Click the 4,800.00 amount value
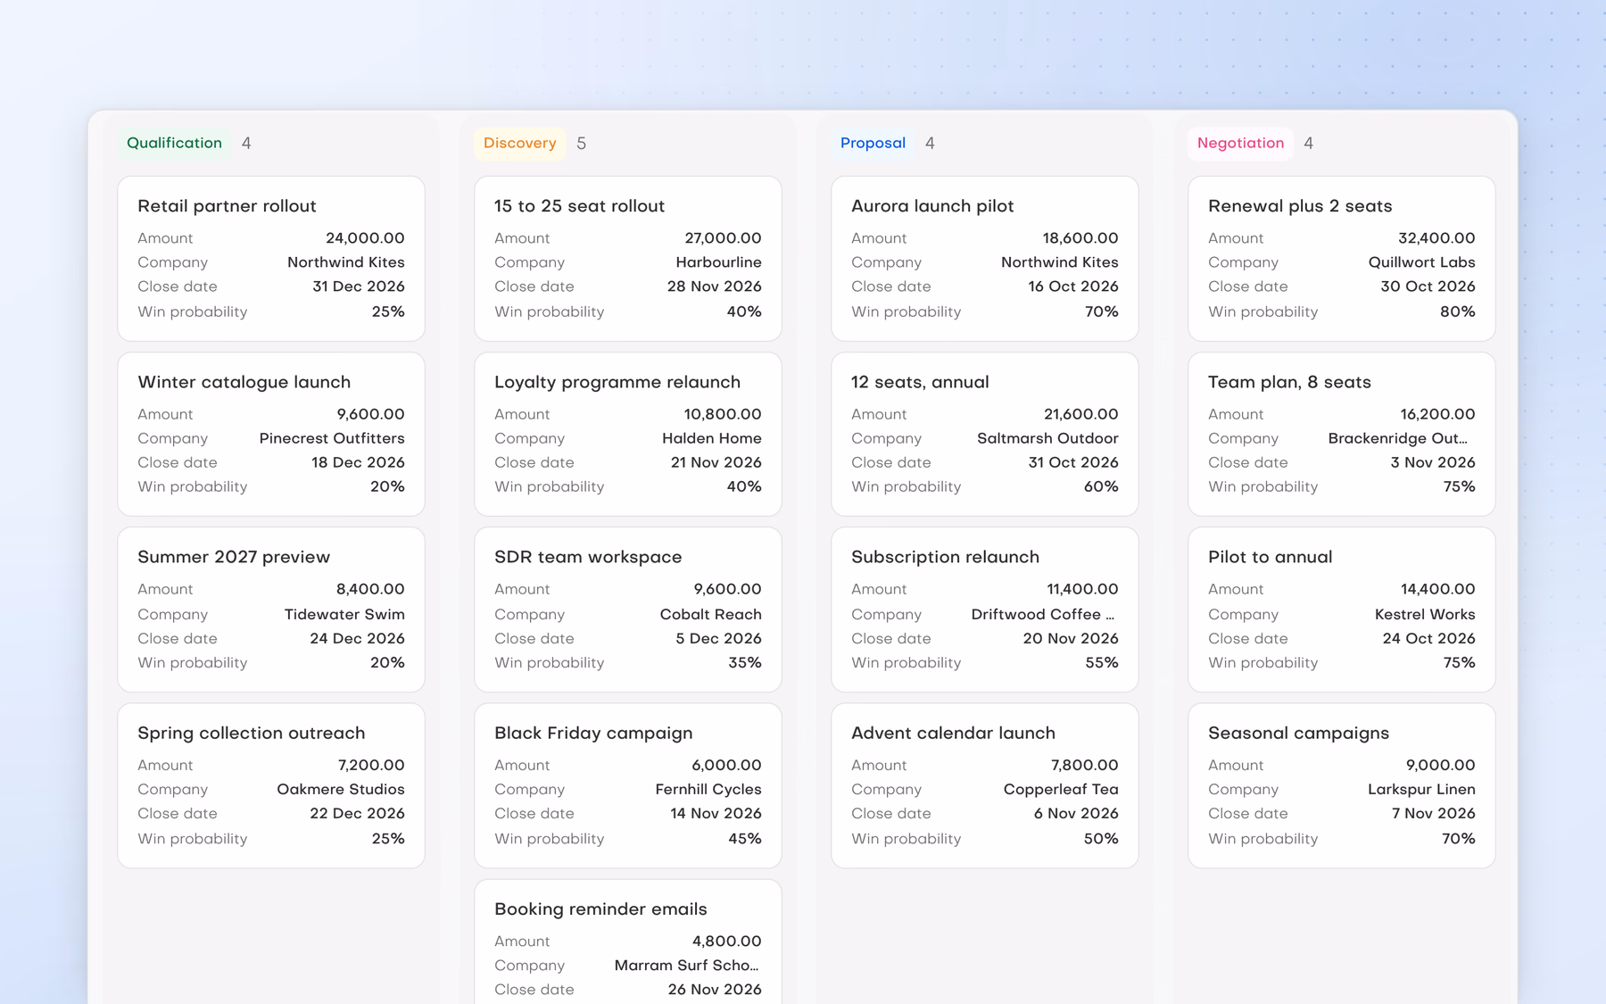Screen dimensions: 1606x1004 [x=726, y=942]
